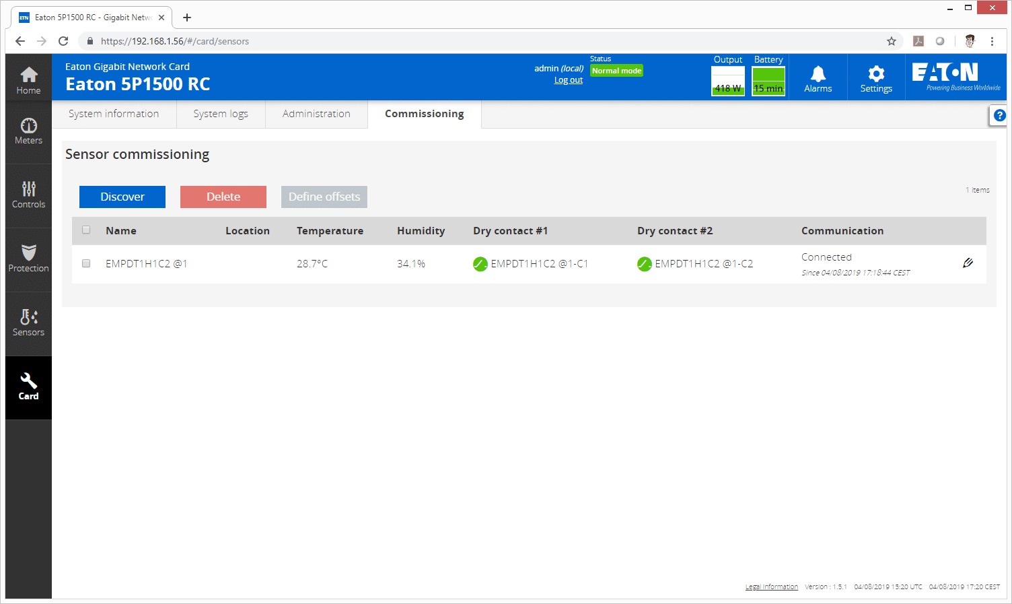This screenshot has width=1012, height=604.
Task: Click the browser address bar URL
Action: click(175, 41)
